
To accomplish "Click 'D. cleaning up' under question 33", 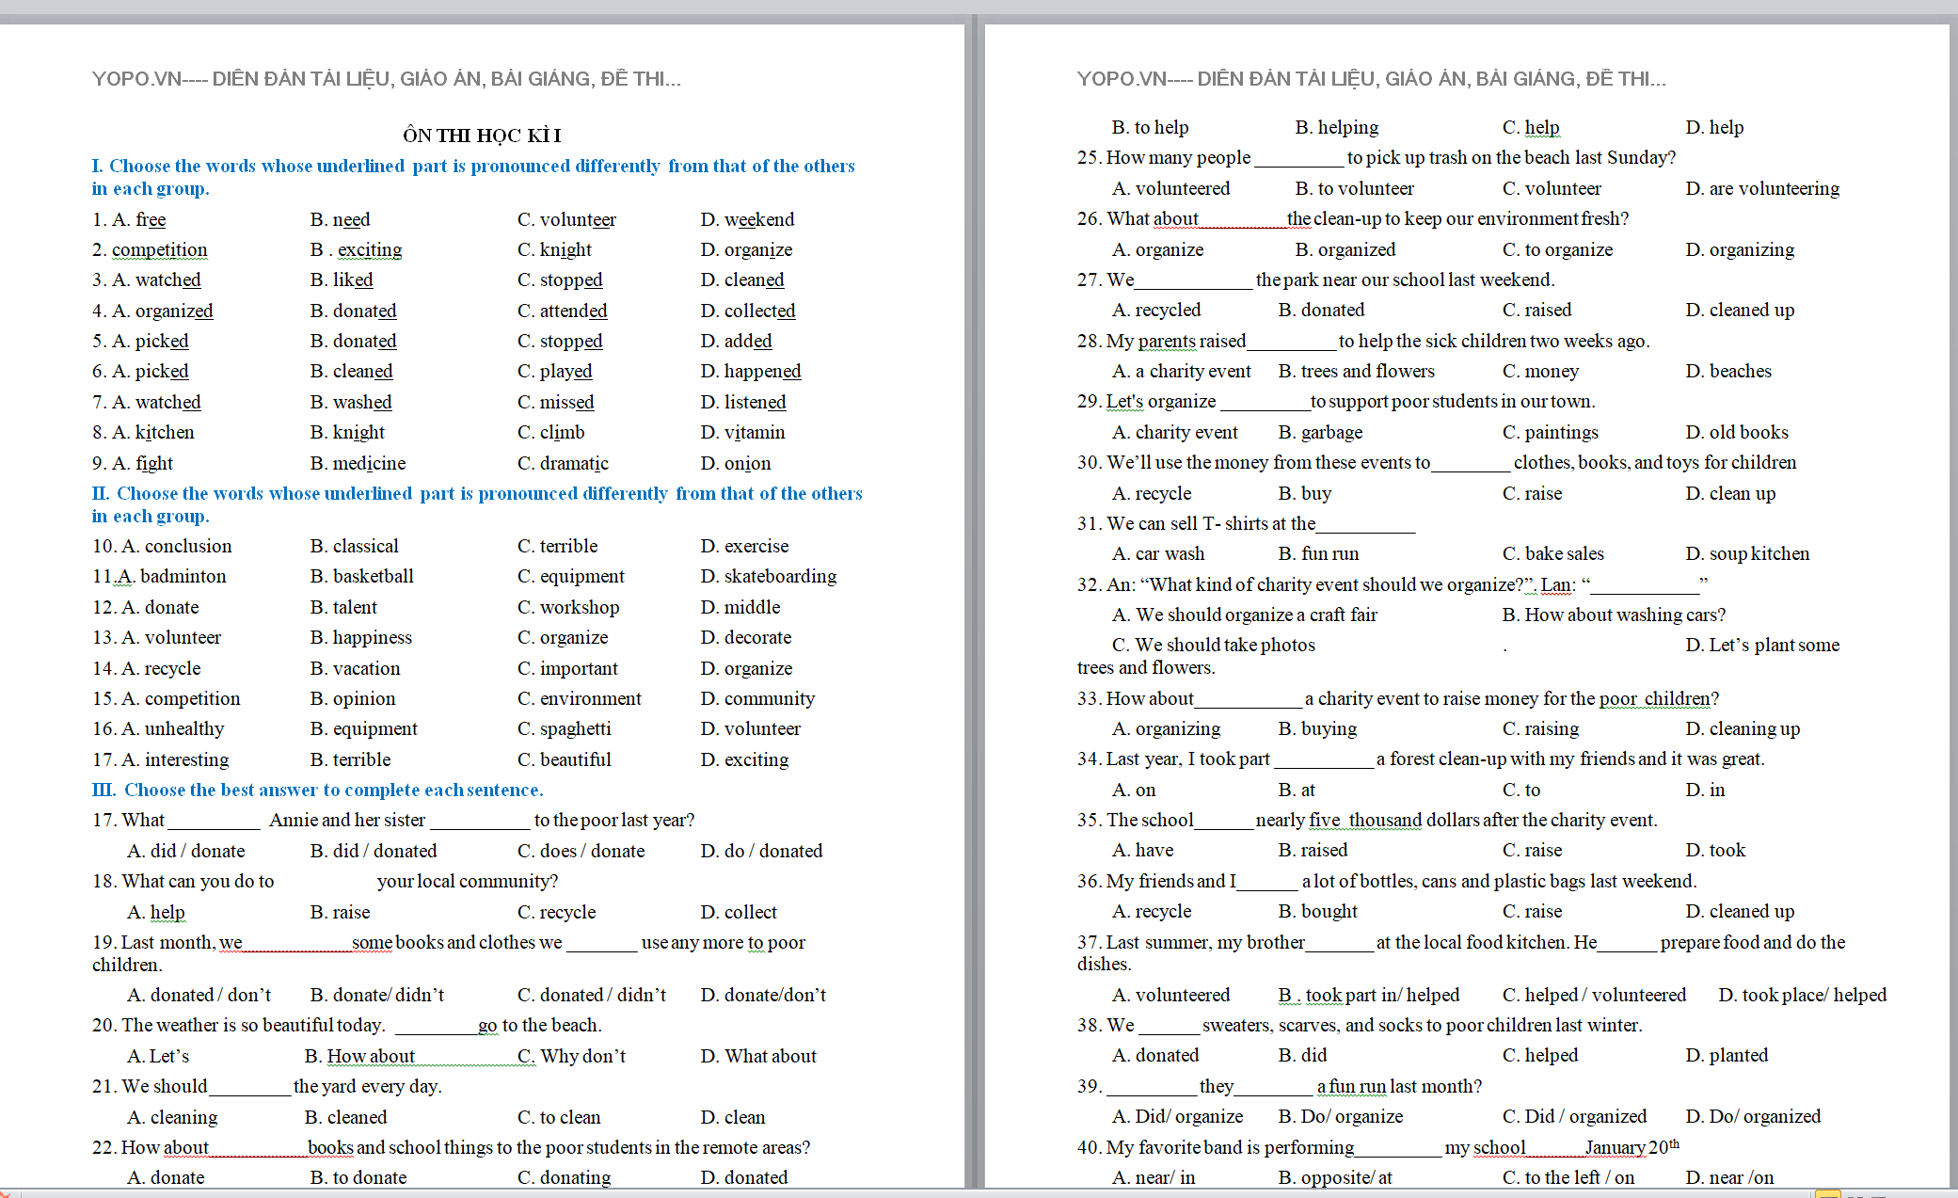I will [x=1742, y=728].
